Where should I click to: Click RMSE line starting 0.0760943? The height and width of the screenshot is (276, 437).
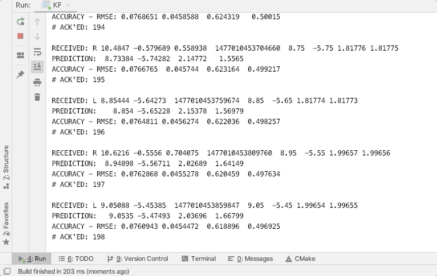166,226
